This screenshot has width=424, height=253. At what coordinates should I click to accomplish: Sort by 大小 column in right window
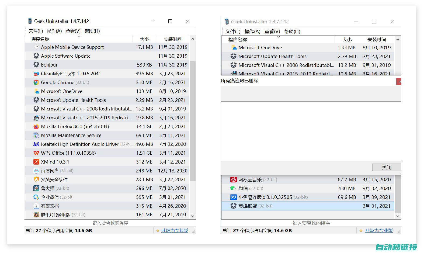coord(347,40)
